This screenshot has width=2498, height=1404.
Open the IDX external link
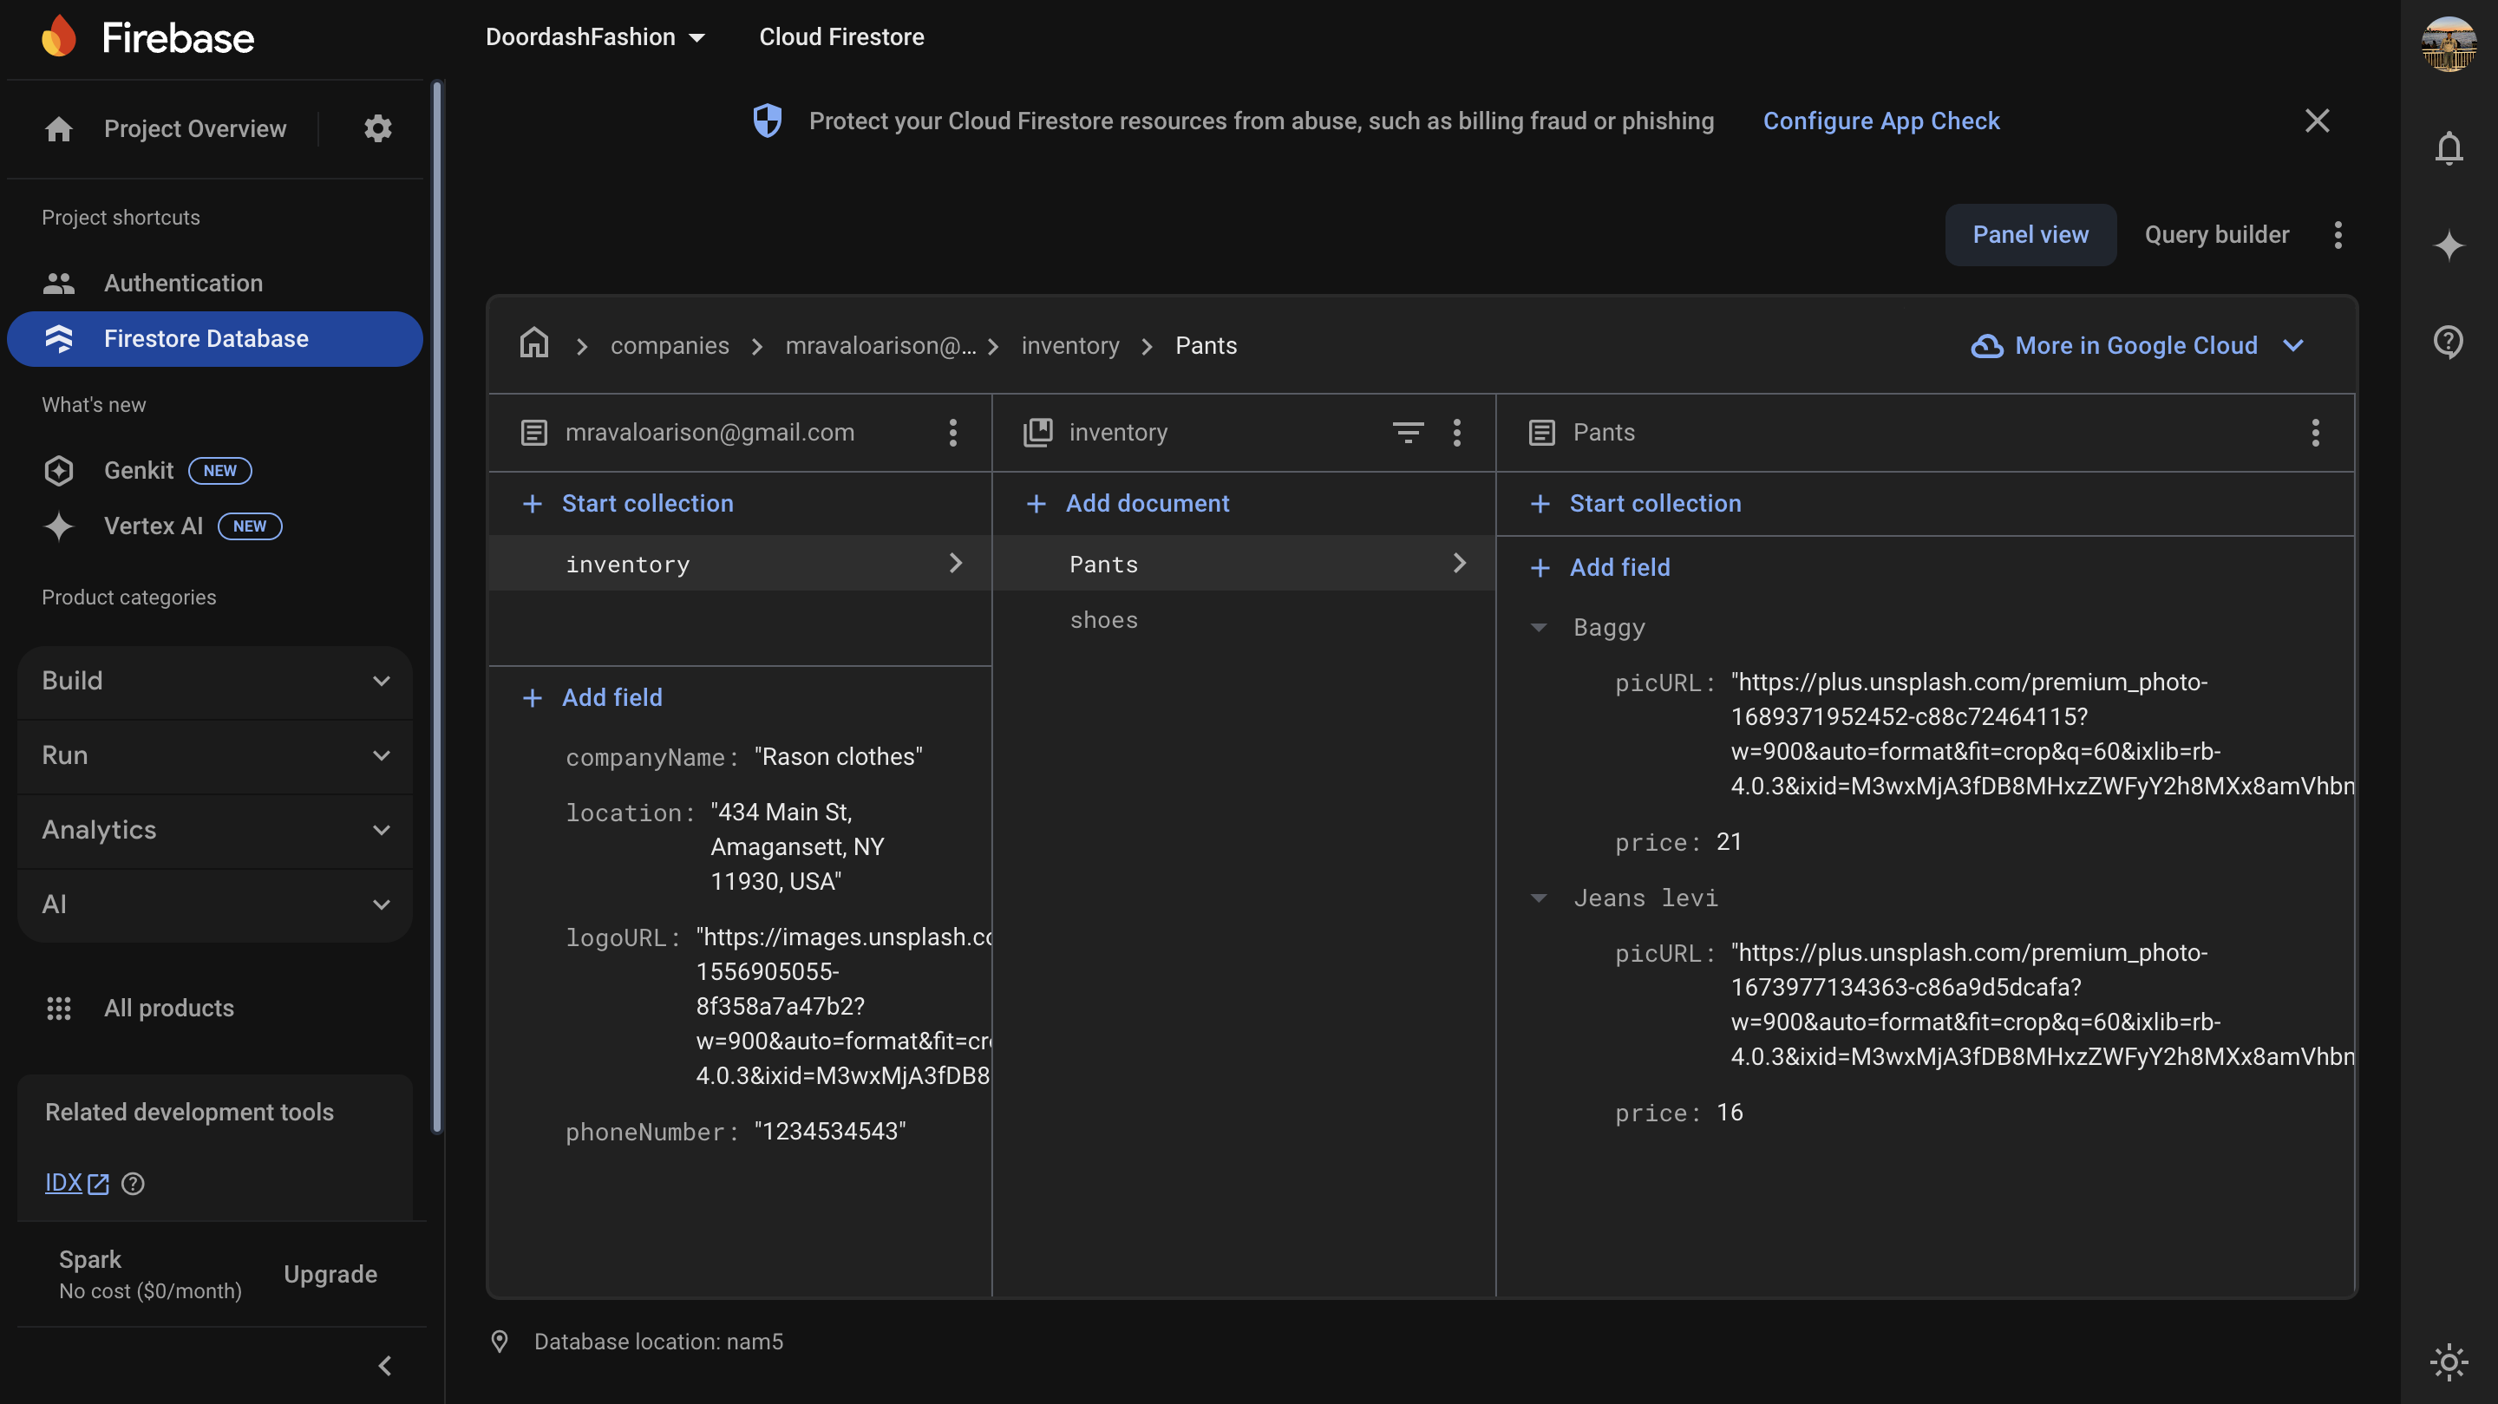pos(76,1183)
